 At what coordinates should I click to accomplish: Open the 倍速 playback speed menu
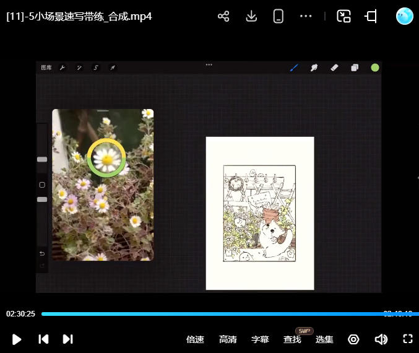(195, 339)
